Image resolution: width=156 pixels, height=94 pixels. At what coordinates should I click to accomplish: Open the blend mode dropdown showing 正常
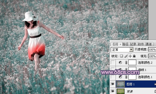click(122, 49)
